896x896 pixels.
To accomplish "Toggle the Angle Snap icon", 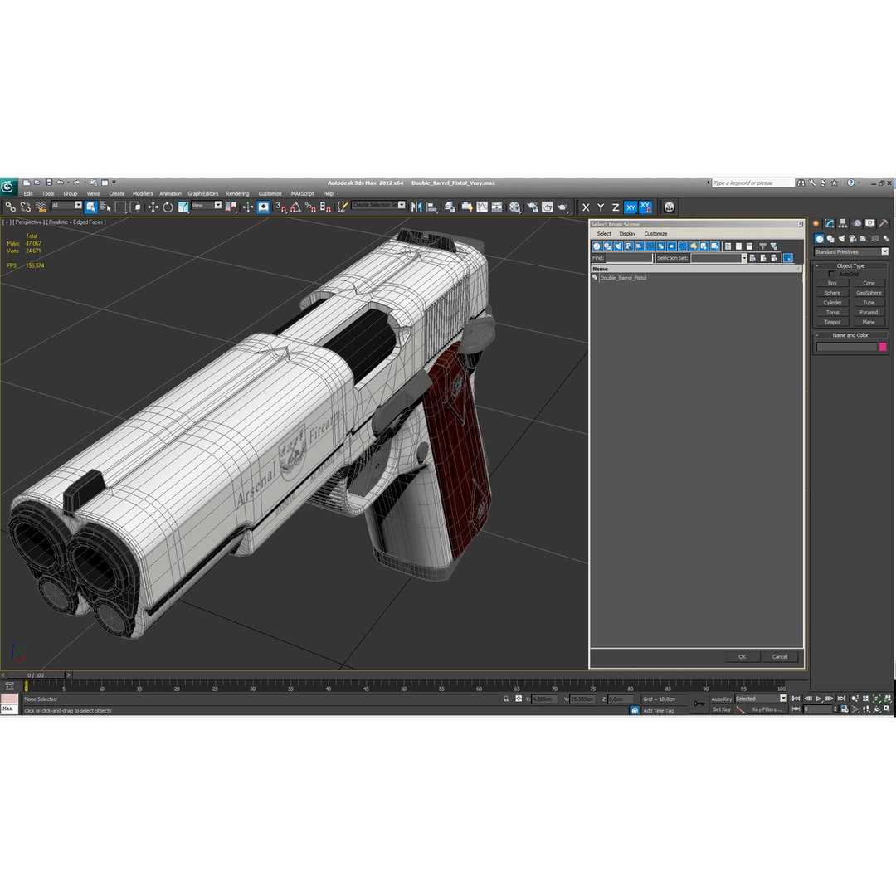I will [295, 207].
